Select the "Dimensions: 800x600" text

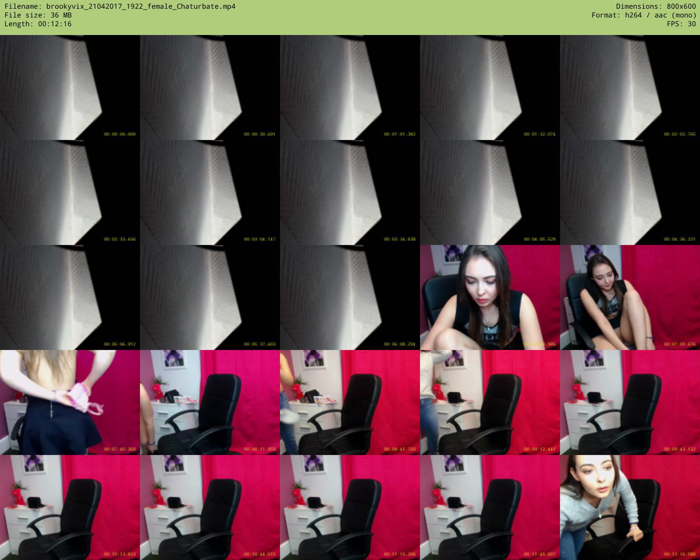coord(656,7)
